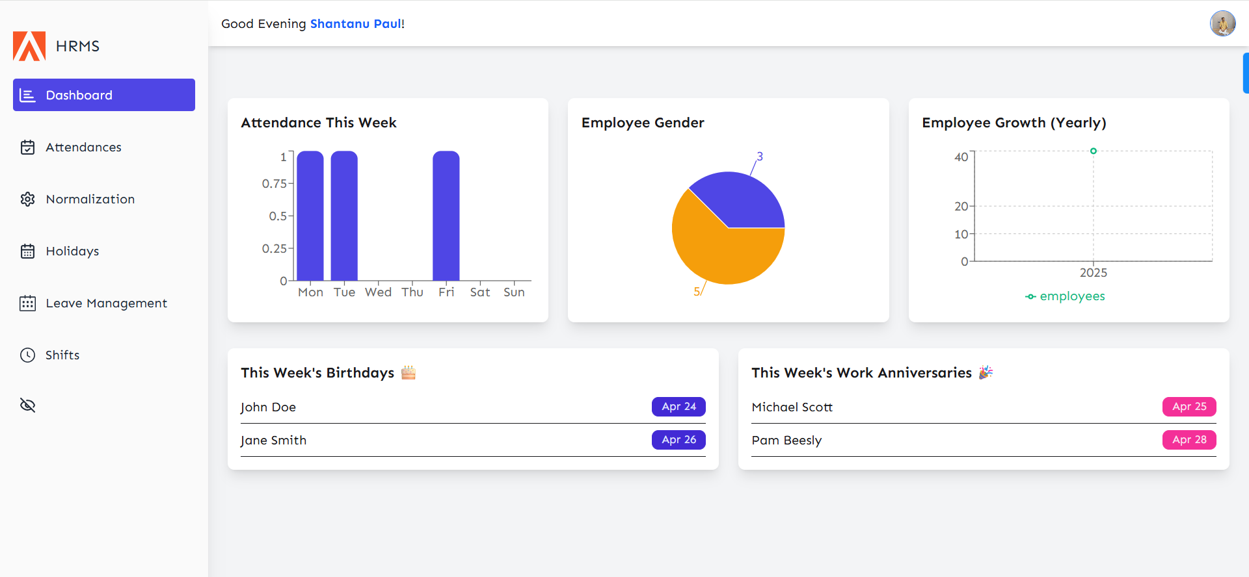Viewport: 1249px width, 577px height.
Task: Click the Normalization gear icon
Action: (27, 199)
